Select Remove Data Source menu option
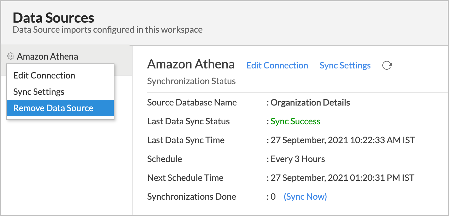 [x=53, y=108]
